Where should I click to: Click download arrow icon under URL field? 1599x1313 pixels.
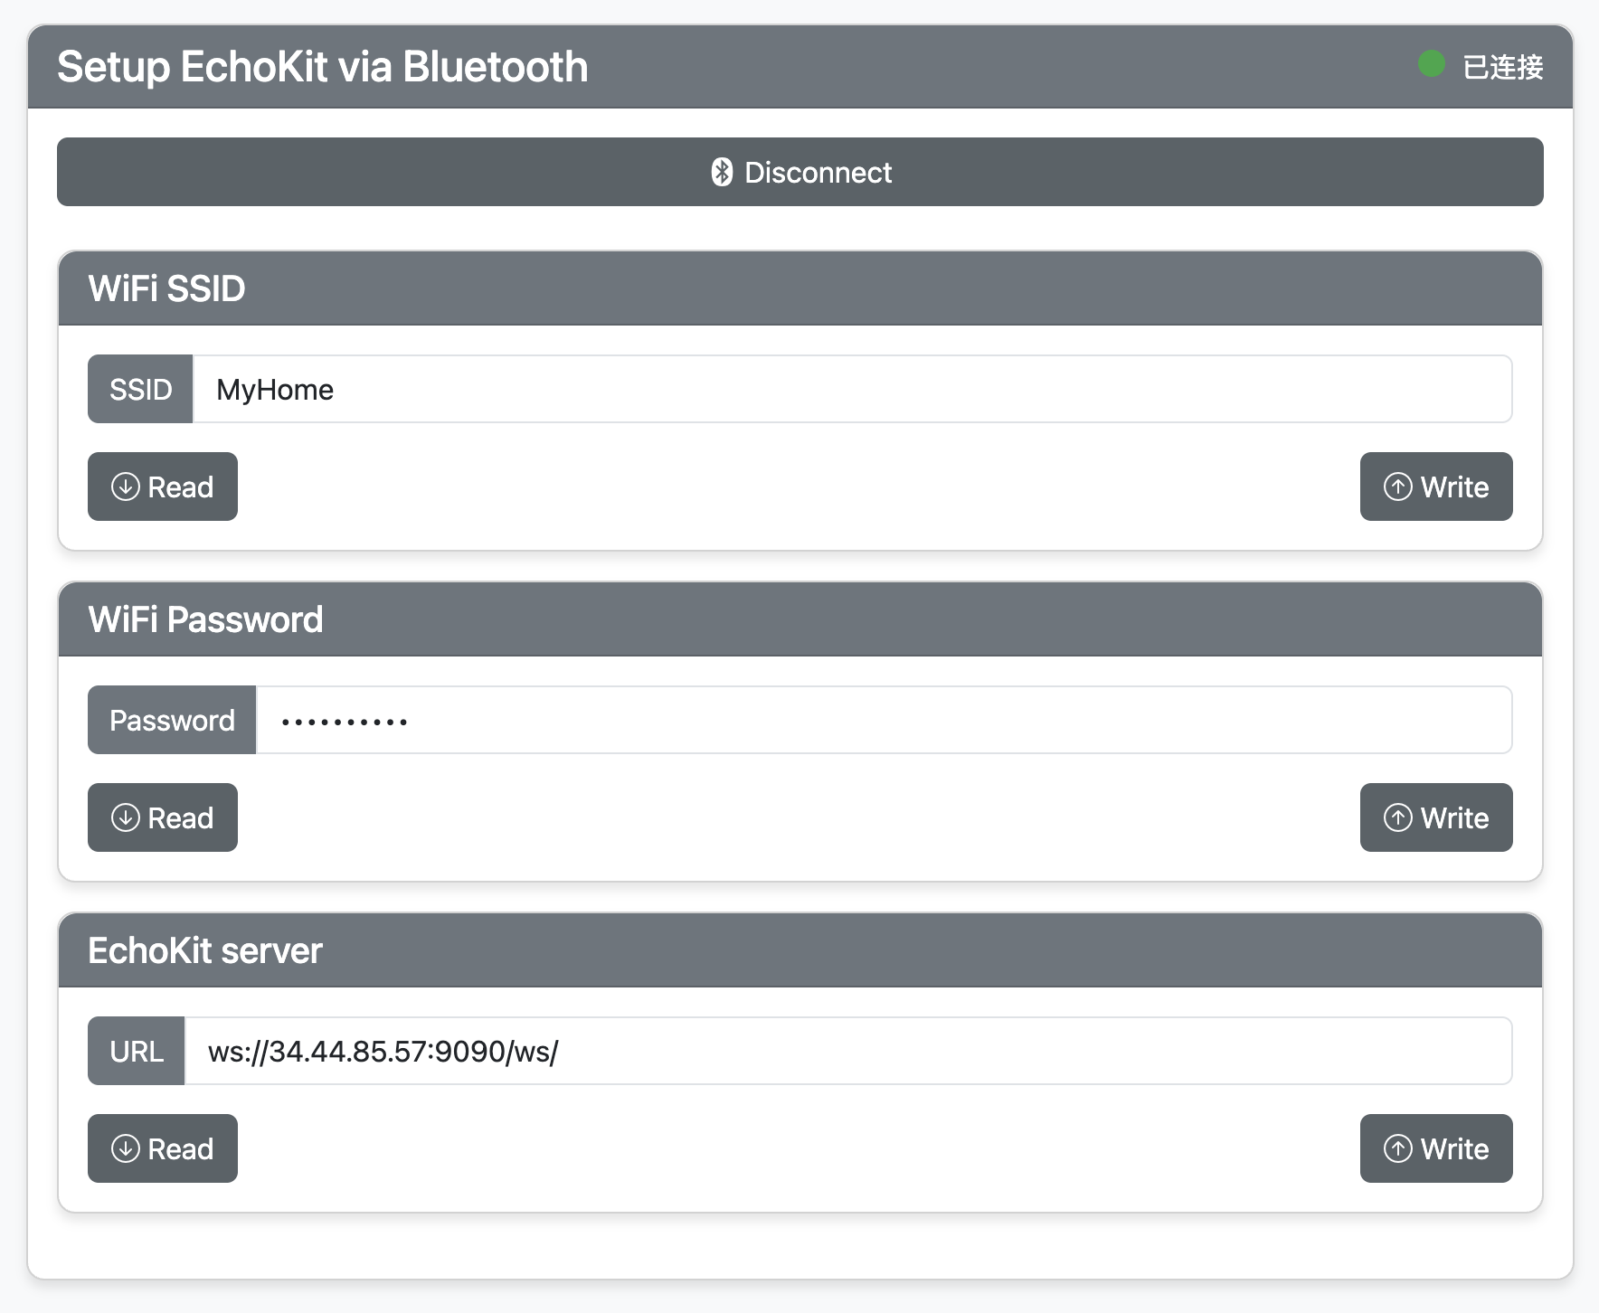(x=125, y=1148)
